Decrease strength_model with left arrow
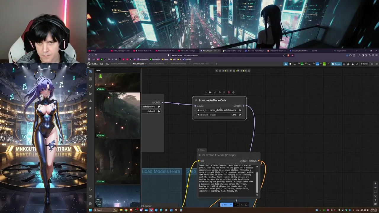Screen dimensions: 379x213 [198, 115]
